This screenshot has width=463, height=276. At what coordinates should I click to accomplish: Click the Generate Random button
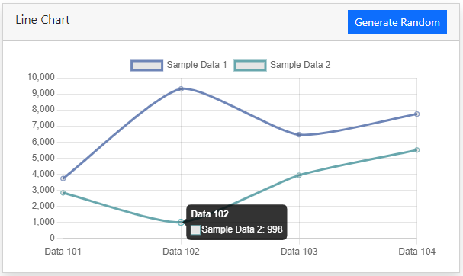coord(397,22)
